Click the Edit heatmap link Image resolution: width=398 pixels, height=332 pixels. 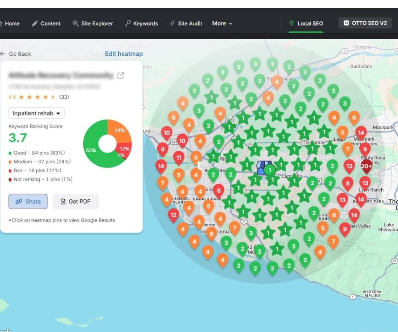(124, 54)
